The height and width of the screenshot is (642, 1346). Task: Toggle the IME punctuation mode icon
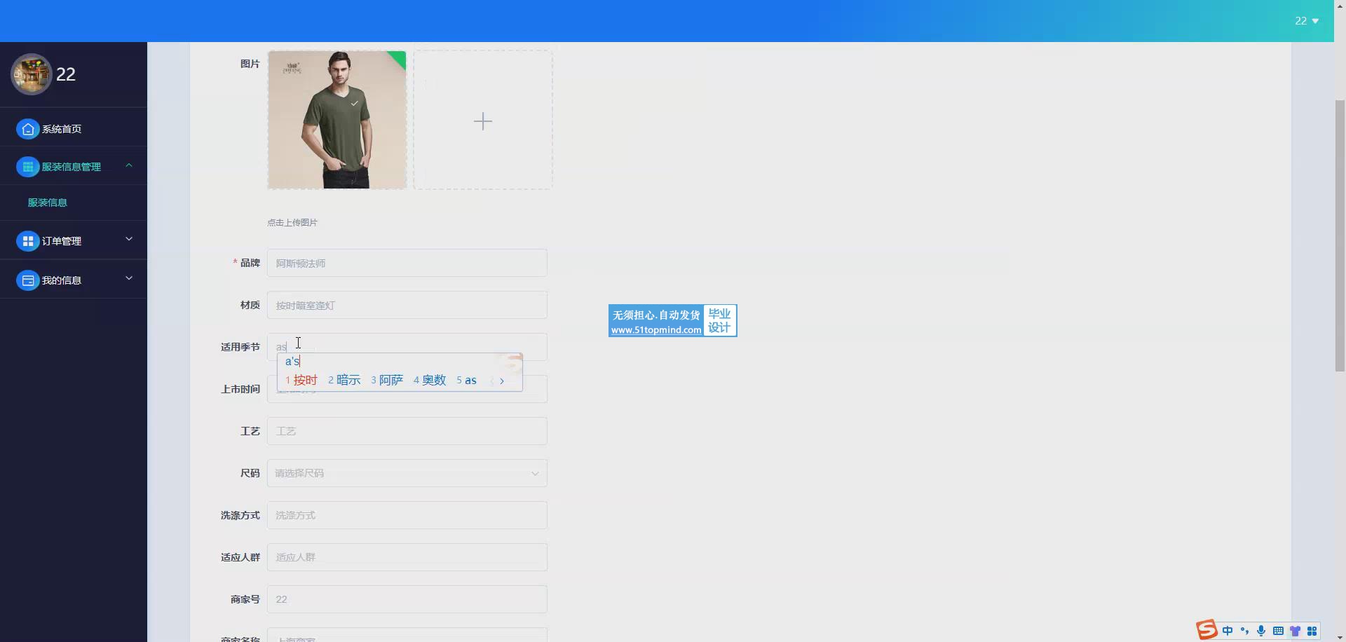[1244, 631]
